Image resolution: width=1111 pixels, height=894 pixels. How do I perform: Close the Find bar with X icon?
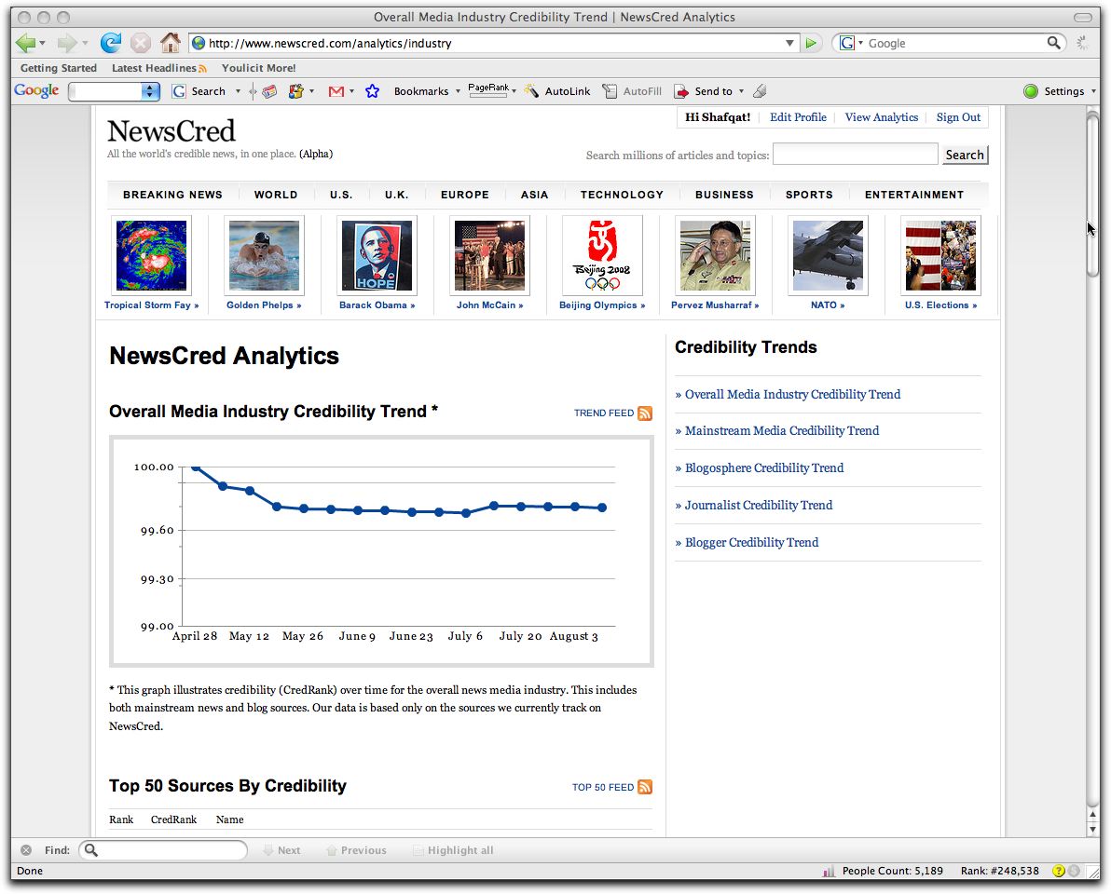(26, 850)
